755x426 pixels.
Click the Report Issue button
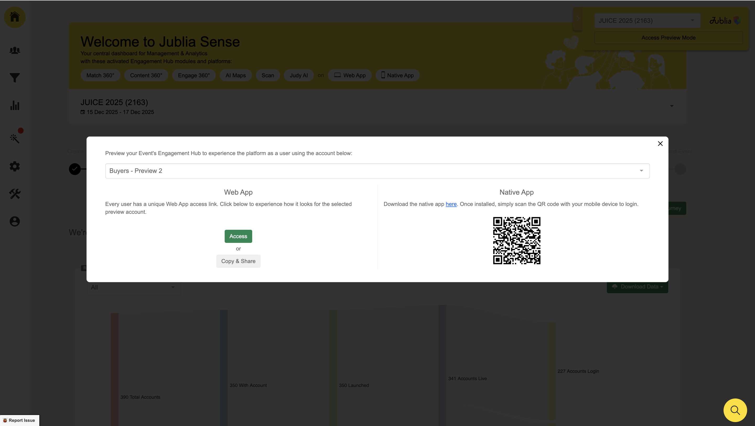click(x=19, y=420)
